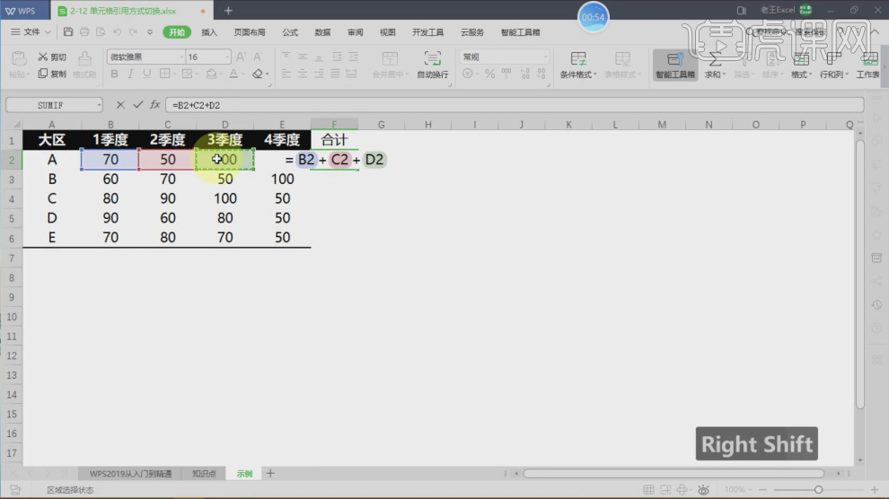Click the center-horizontally align icon

(x=303, y=74)
